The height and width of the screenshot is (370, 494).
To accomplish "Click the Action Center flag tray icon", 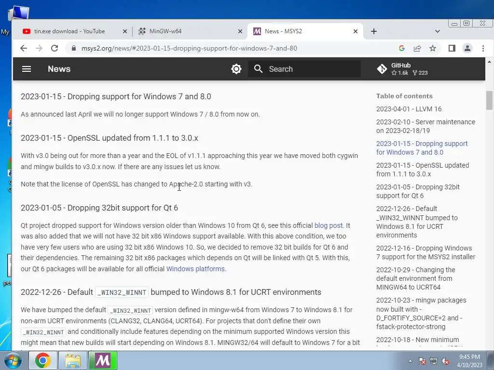I will pyautogui.click(x=422, y=361).
